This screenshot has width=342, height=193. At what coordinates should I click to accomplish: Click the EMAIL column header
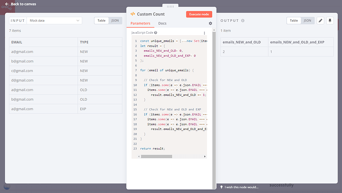pyautogui.click(x=44, y=42)
